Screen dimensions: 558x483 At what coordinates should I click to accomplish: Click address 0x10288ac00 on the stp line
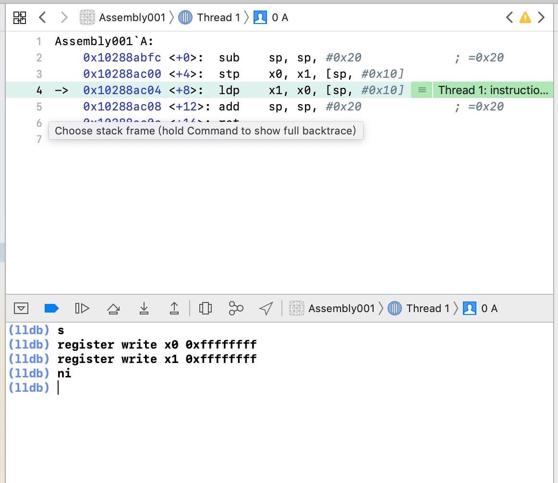pos(122,74)
